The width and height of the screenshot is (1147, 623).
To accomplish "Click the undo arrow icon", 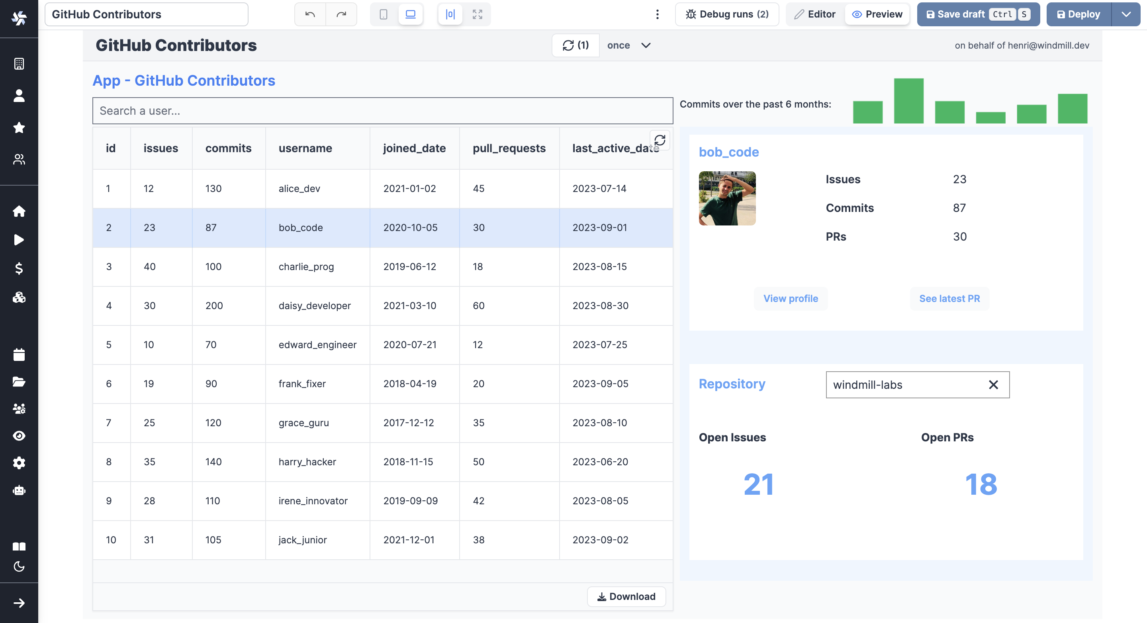I will (x=310, y=14).
